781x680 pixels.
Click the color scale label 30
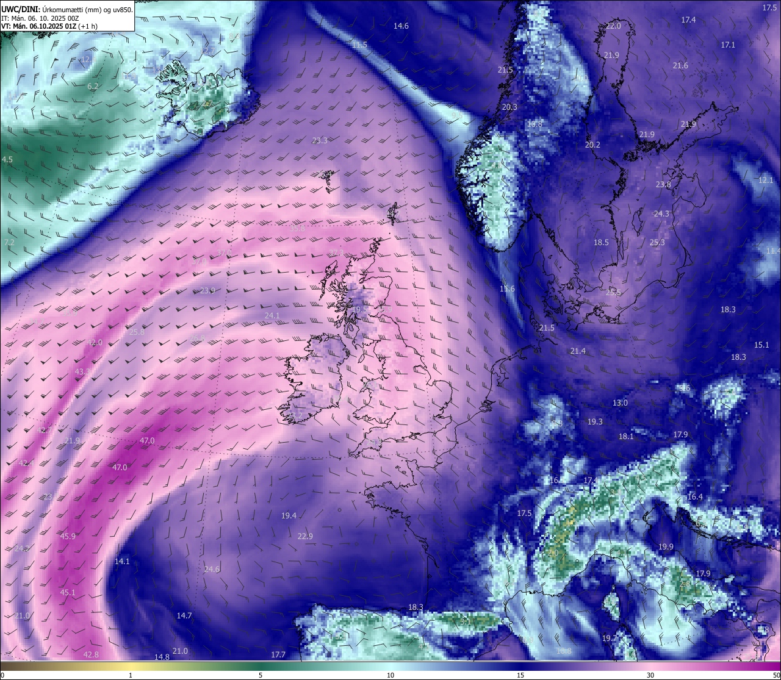[650, 675]
